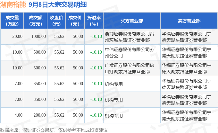Click the 收盘价(元) column header
Screen dimensions: 218x133
[56, 21]
